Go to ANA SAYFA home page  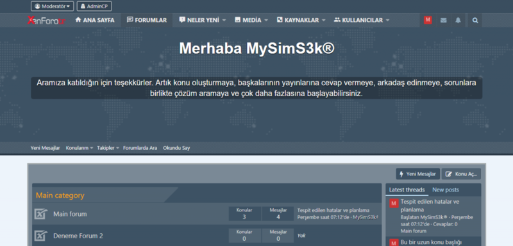tap(95, 20)
